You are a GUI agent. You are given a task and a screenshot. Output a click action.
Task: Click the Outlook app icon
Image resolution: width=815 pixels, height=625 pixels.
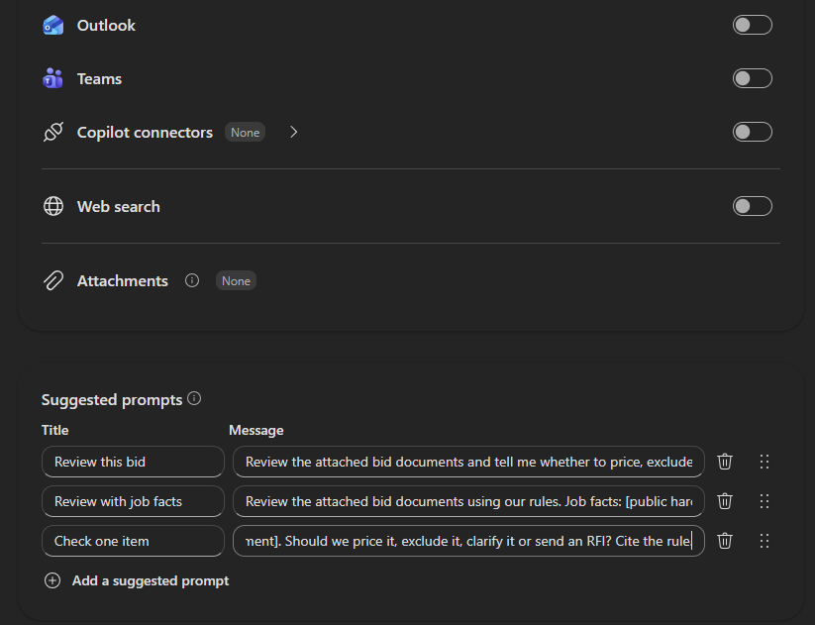(53, 25)
